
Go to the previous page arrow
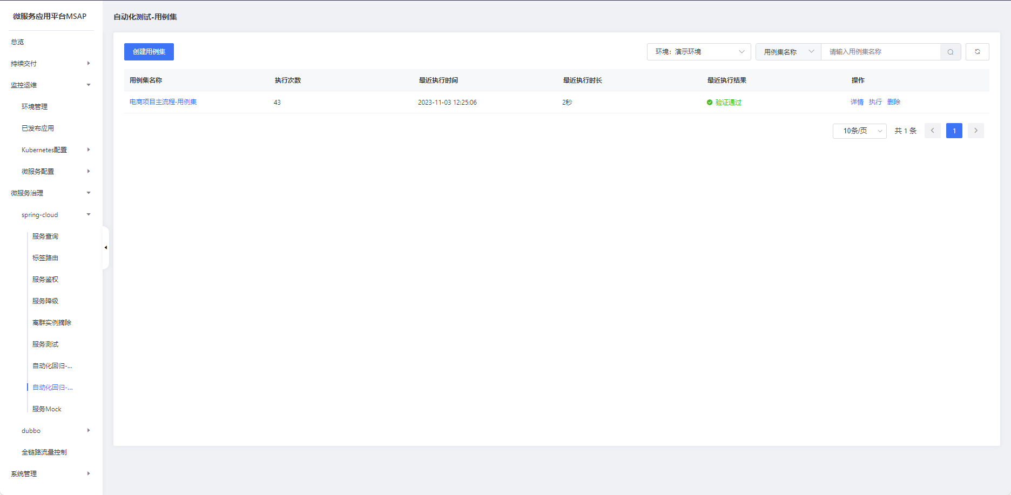(x=932, y=131)
